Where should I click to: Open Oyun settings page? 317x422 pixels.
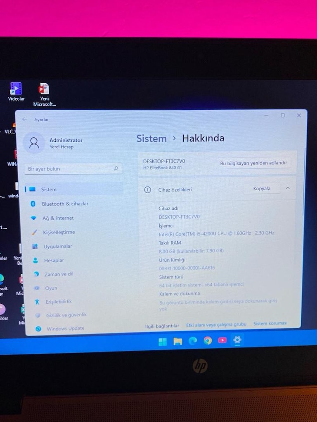pyautogui.click(x=51, y=288)
